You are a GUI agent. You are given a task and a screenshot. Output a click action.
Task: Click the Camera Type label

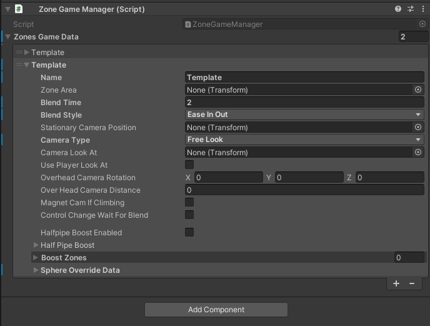pyautogui.click(x=65, y=140)
